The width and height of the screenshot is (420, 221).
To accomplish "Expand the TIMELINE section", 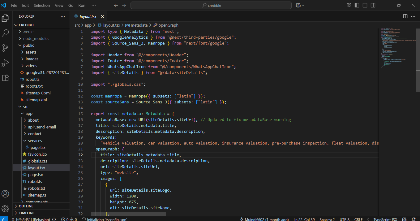I will tap(27, 213).
